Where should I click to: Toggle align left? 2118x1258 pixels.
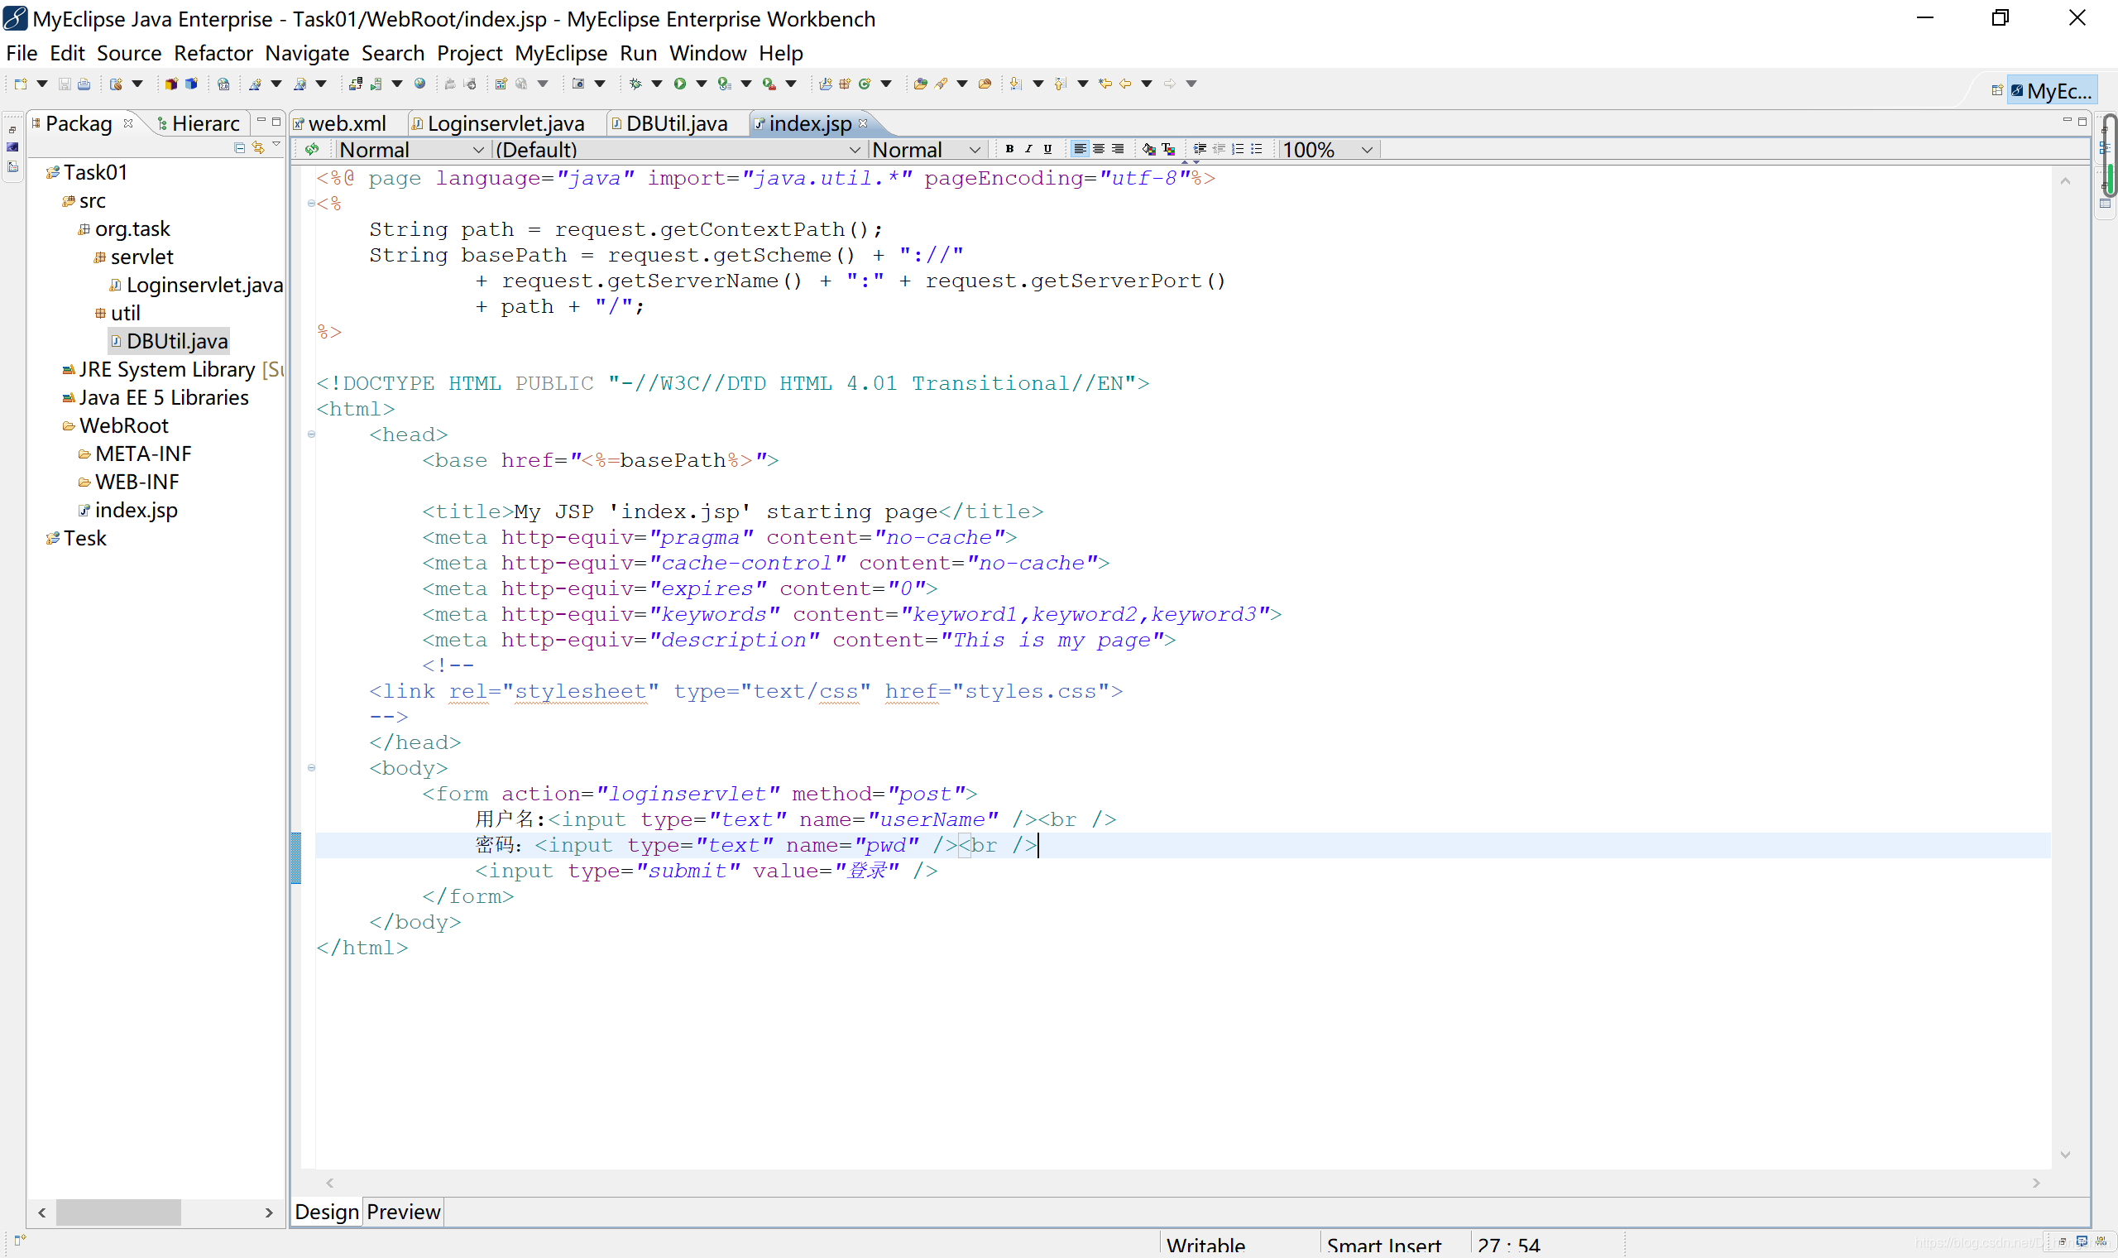pos(1080,149)
